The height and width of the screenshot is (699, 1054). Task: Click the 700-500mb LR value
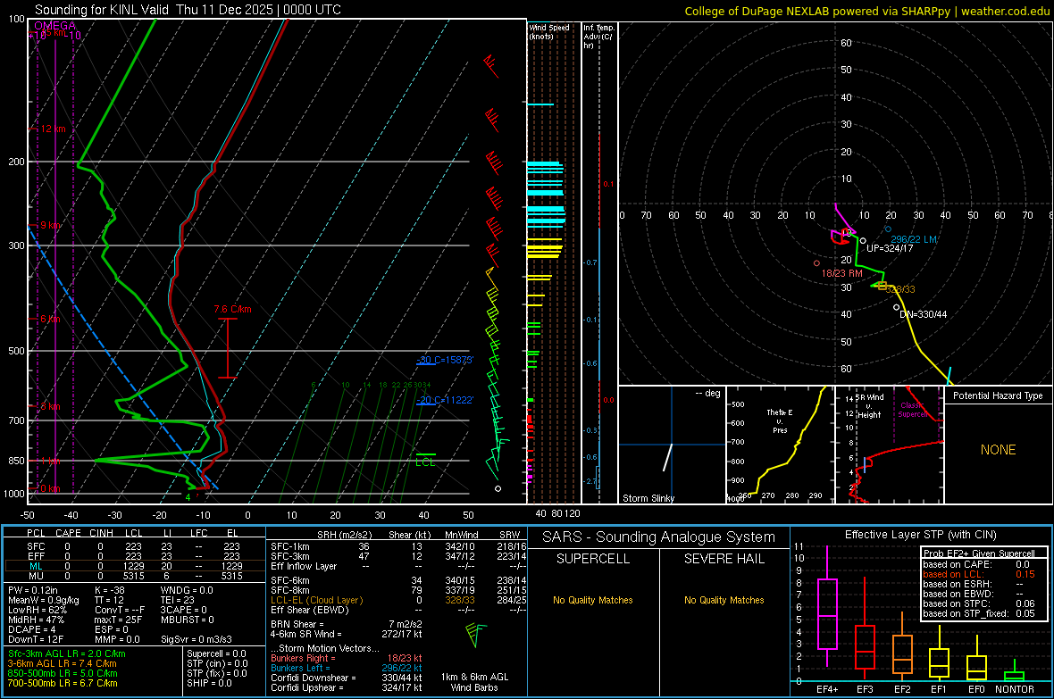pyautogui.click(x=63, y=683)
